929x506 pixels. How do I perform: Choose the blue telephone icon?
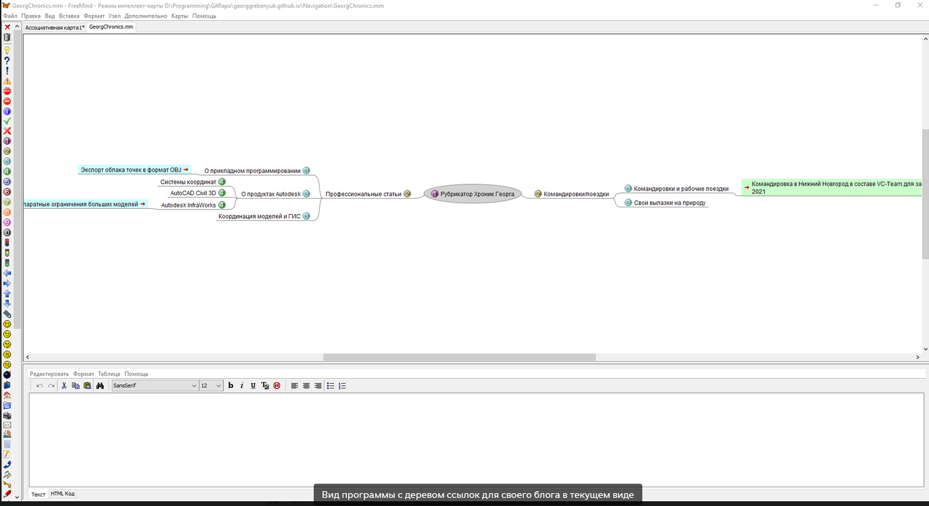(7, 465)
